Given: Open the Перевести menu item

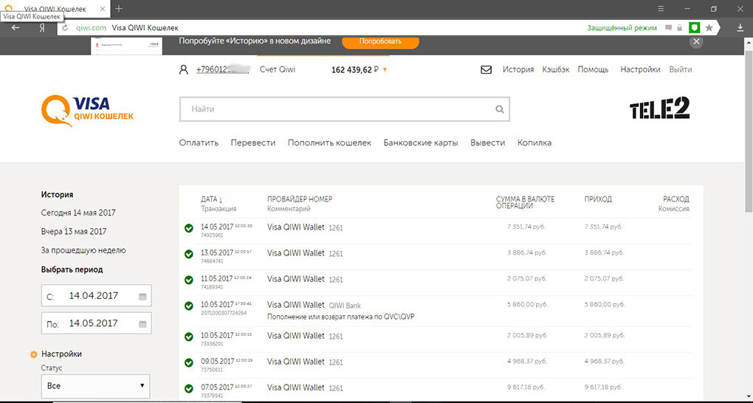Looking at the screenshot, I should (253, 142).
